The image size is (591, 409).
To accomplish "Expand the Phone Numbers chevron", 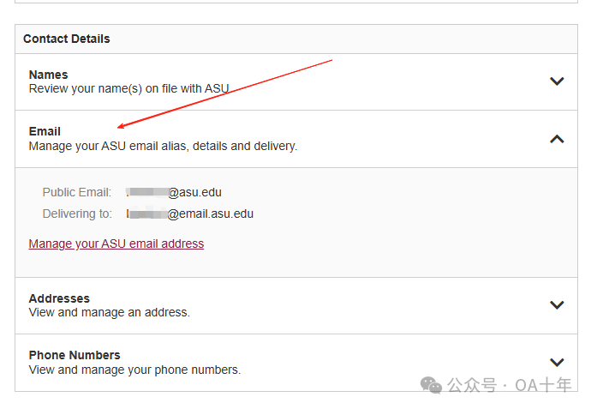I will (557, 362).
